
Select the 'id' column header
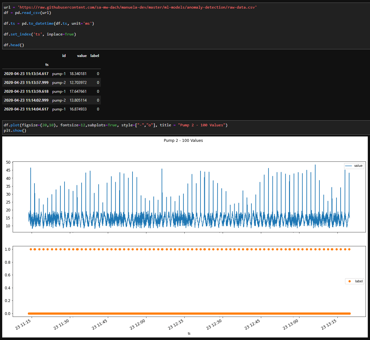coord(64,56)
